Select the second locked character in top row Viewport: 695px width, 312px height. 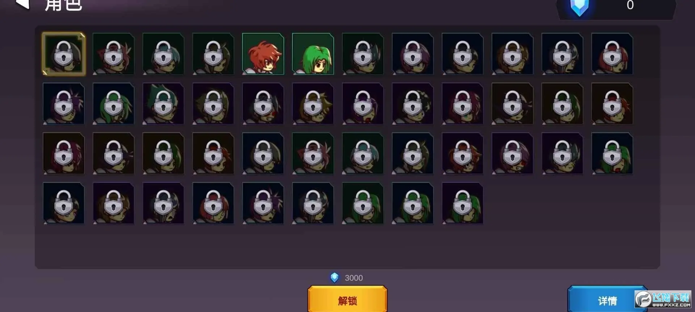pyautogui.click(x=114, y=54)
